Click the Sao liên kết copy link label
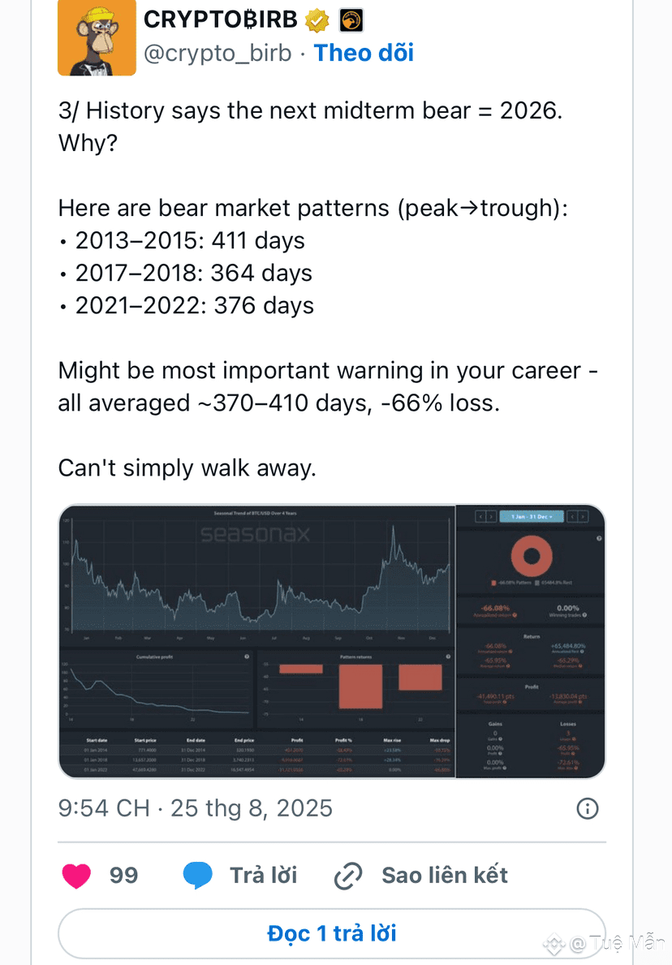 click(444, 875)
